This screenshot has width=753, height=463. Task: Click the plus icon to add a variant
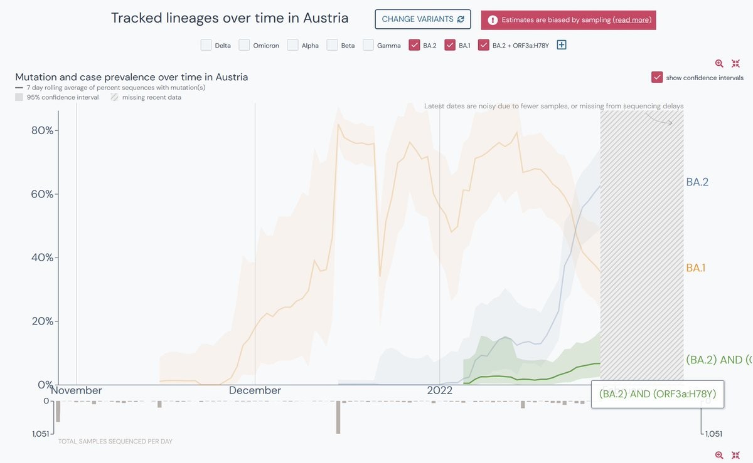[562, 44]
